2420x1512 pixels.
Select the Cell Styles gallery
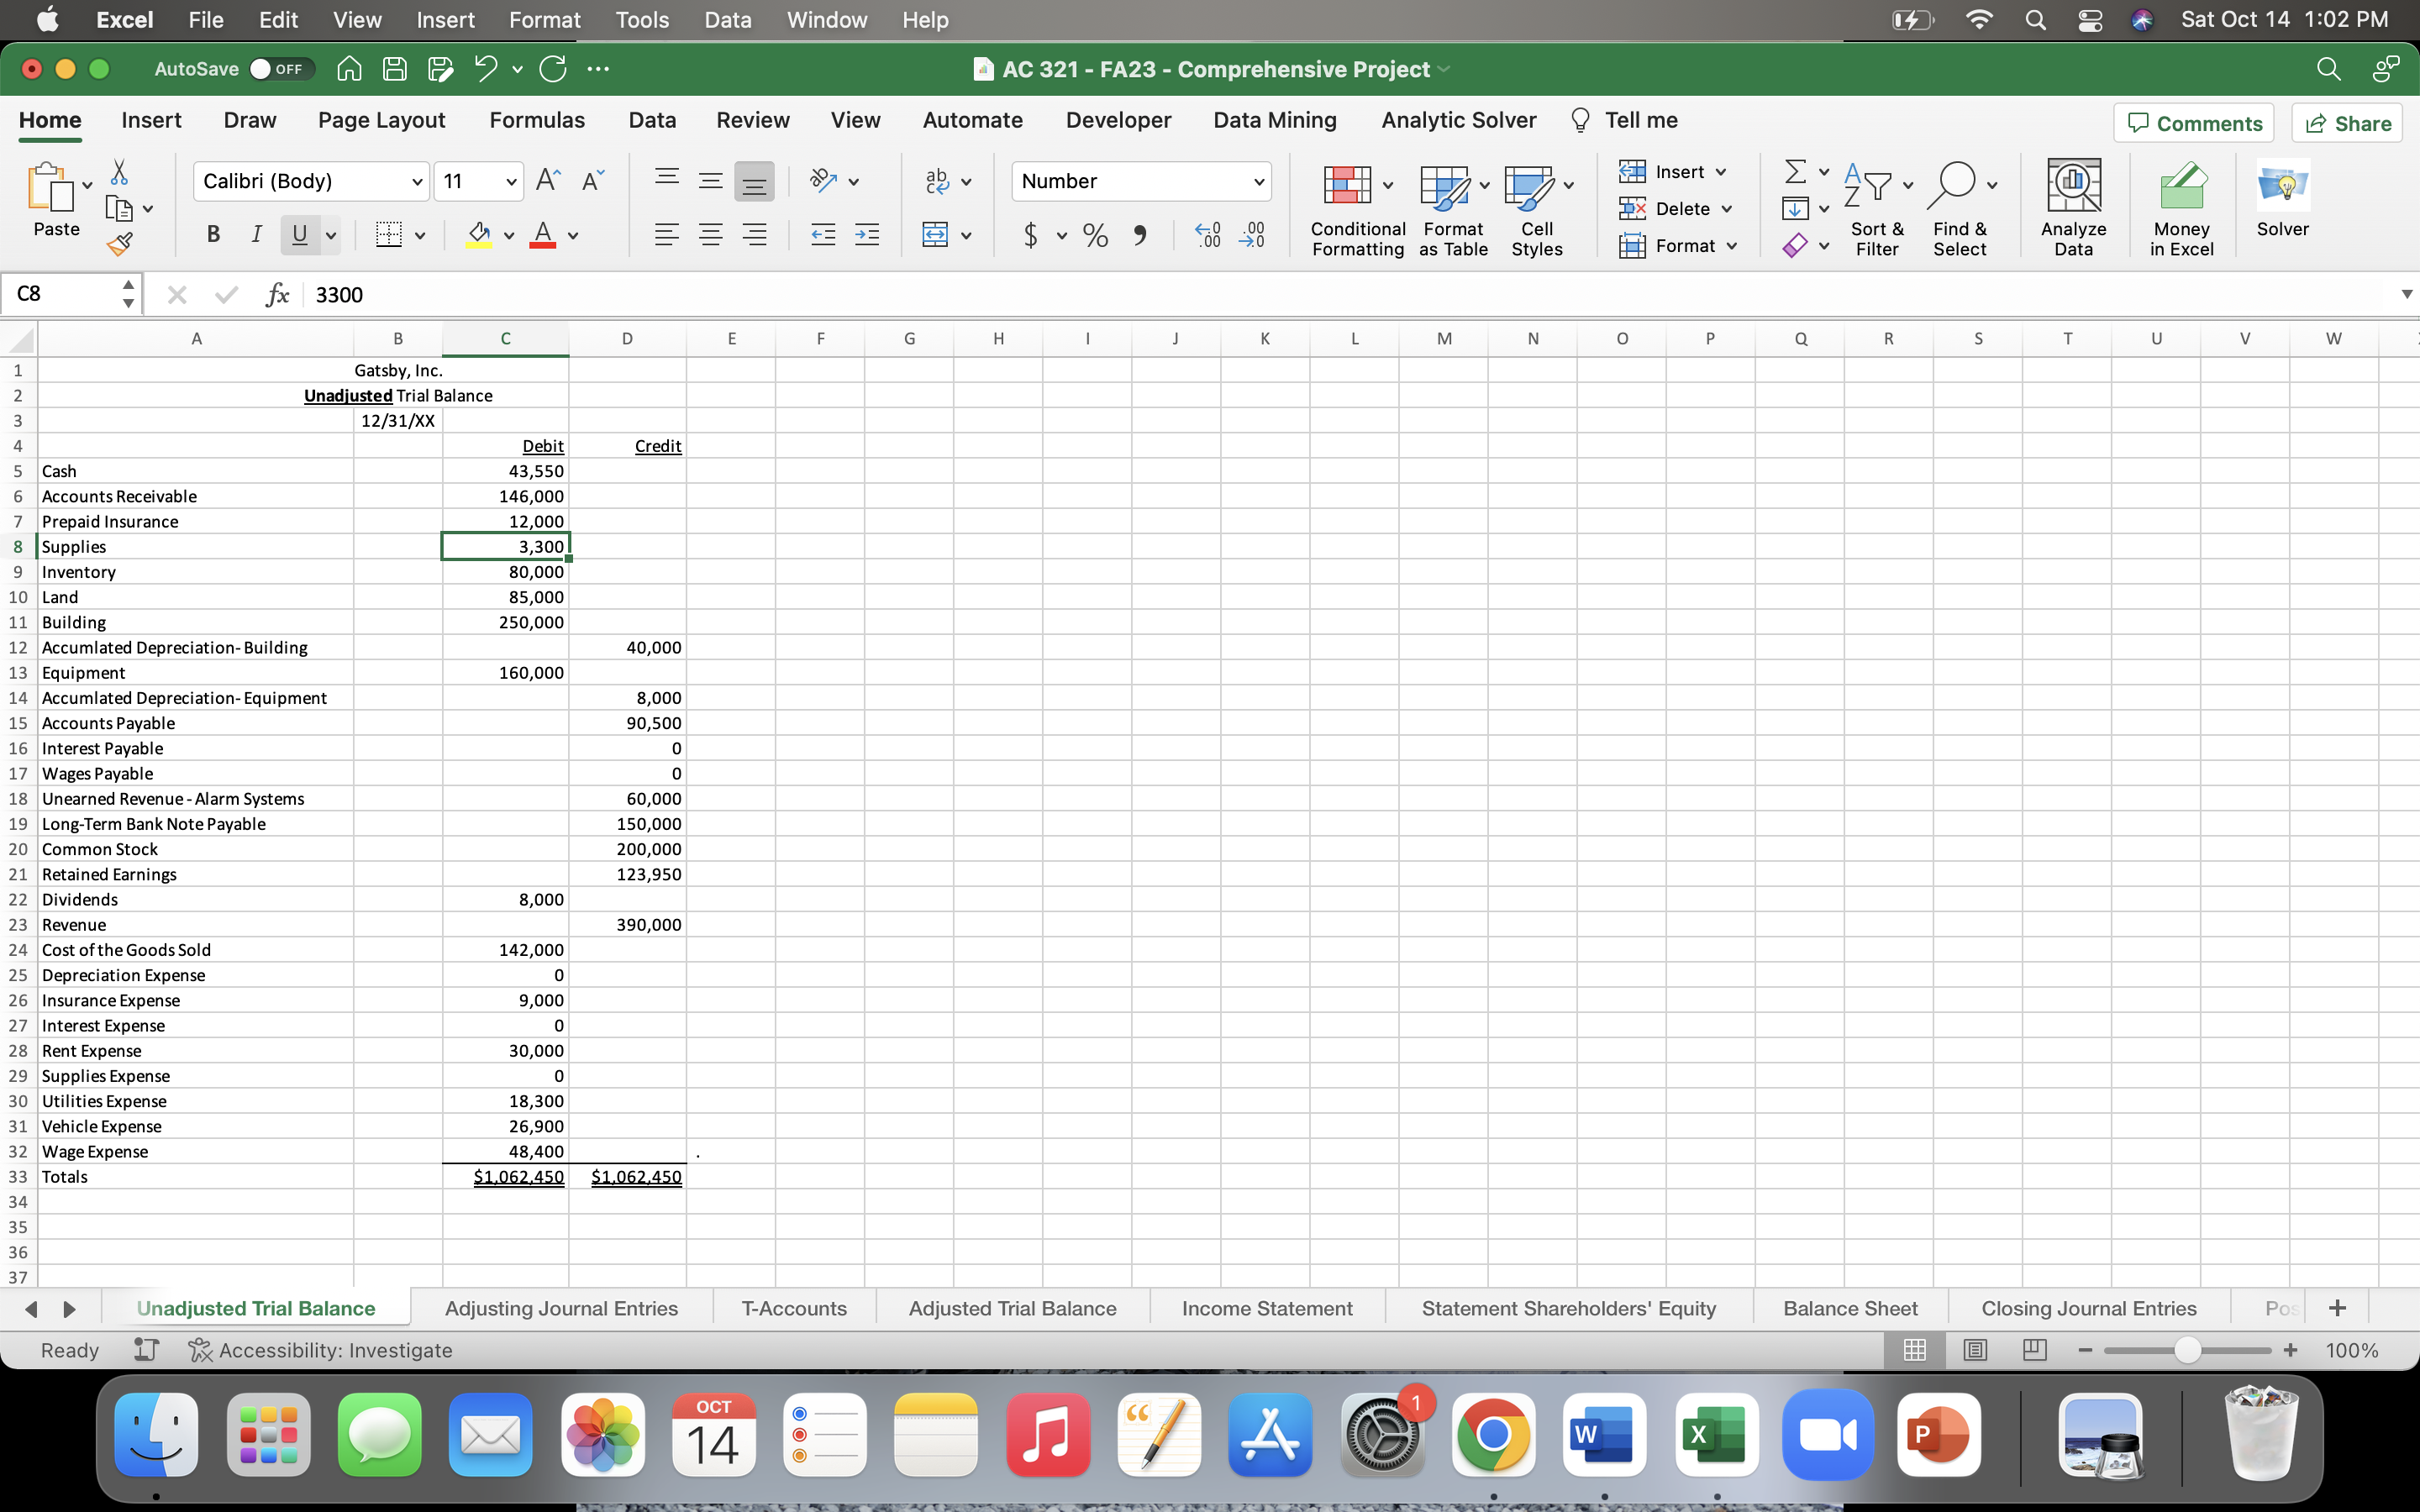coord(1536,207)
